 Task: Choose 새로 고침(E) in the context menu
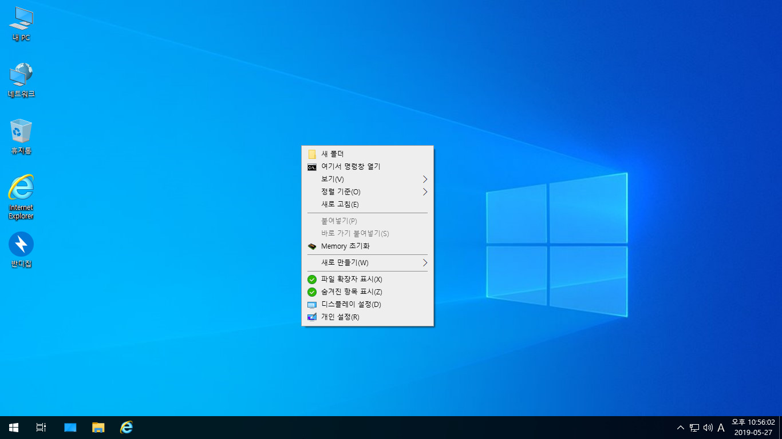(x=368, y=204)
